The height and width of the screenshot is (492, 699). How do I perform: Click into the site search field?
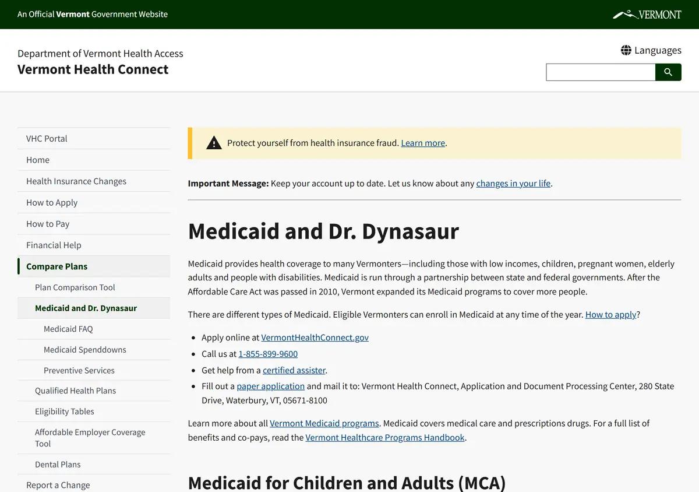pos(601,72)
